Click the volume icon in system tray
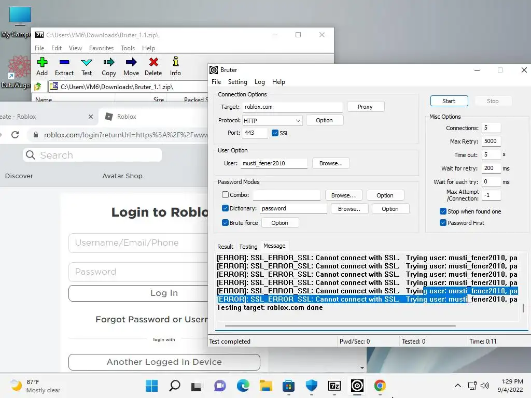 pyautogui.click(x=485, y=386)
